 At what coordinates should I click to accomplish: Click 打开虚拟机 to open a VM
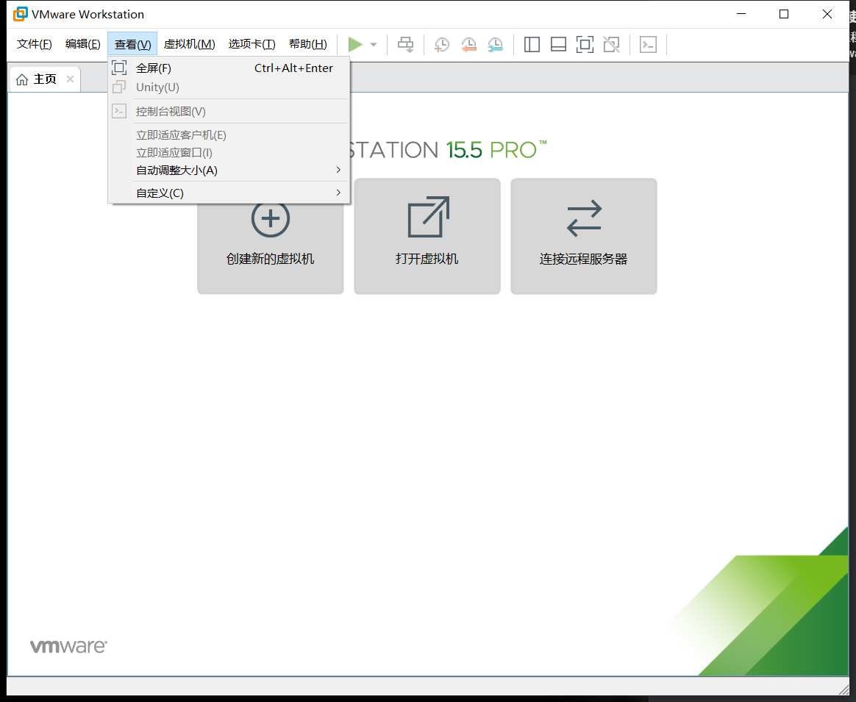point(427,236)
